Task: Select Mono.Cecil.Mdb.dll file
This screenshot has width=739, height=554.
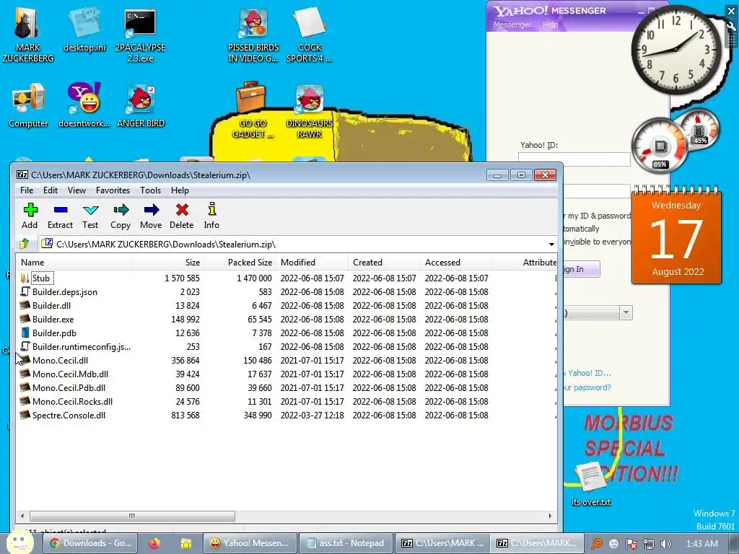Action: (287, 374)
